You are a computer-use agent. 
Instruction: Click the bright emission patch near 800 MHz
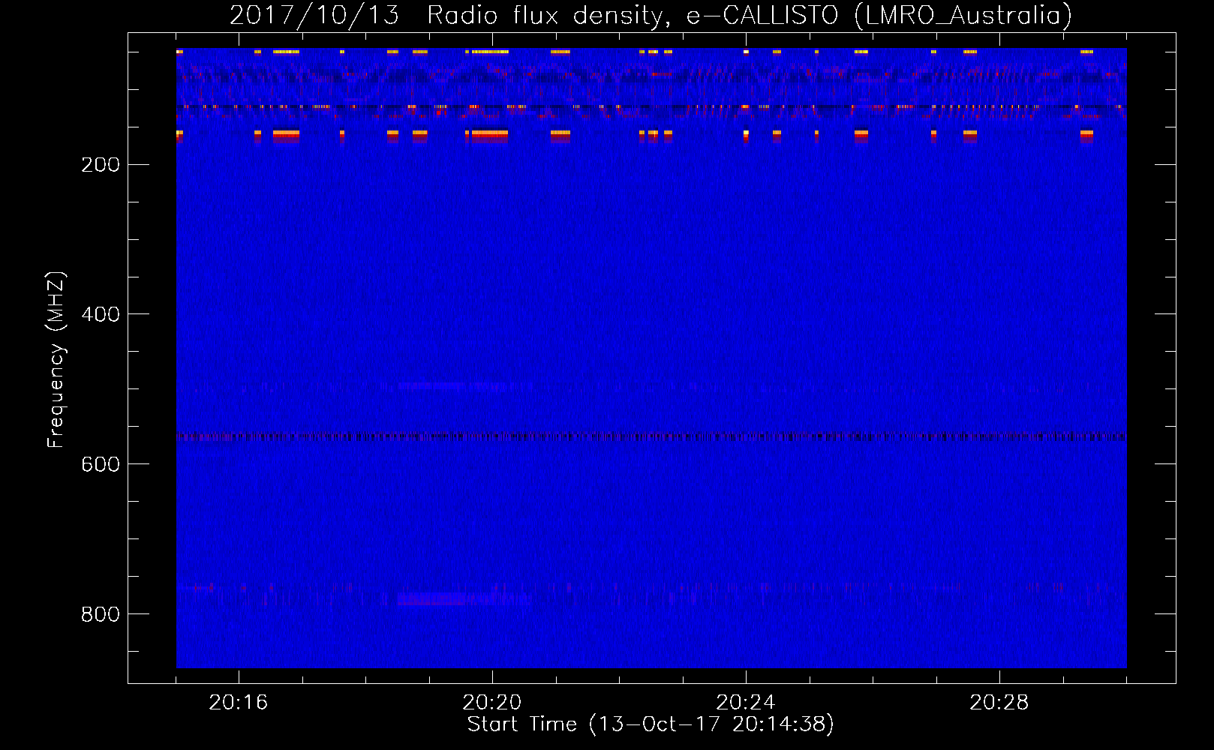click(x=464, y=598)
